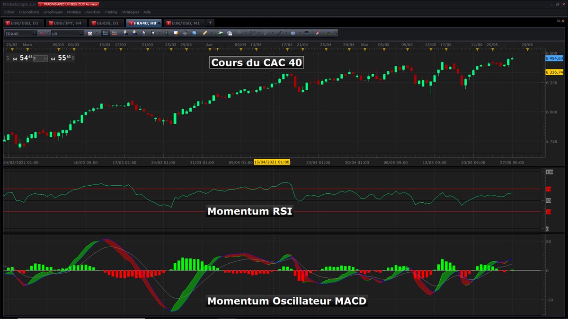Screen dimensions: 568x319
Task: Click the 24/02/2021 01:00 time axis label
Action: pyautogui.click(x=20, y=162)
